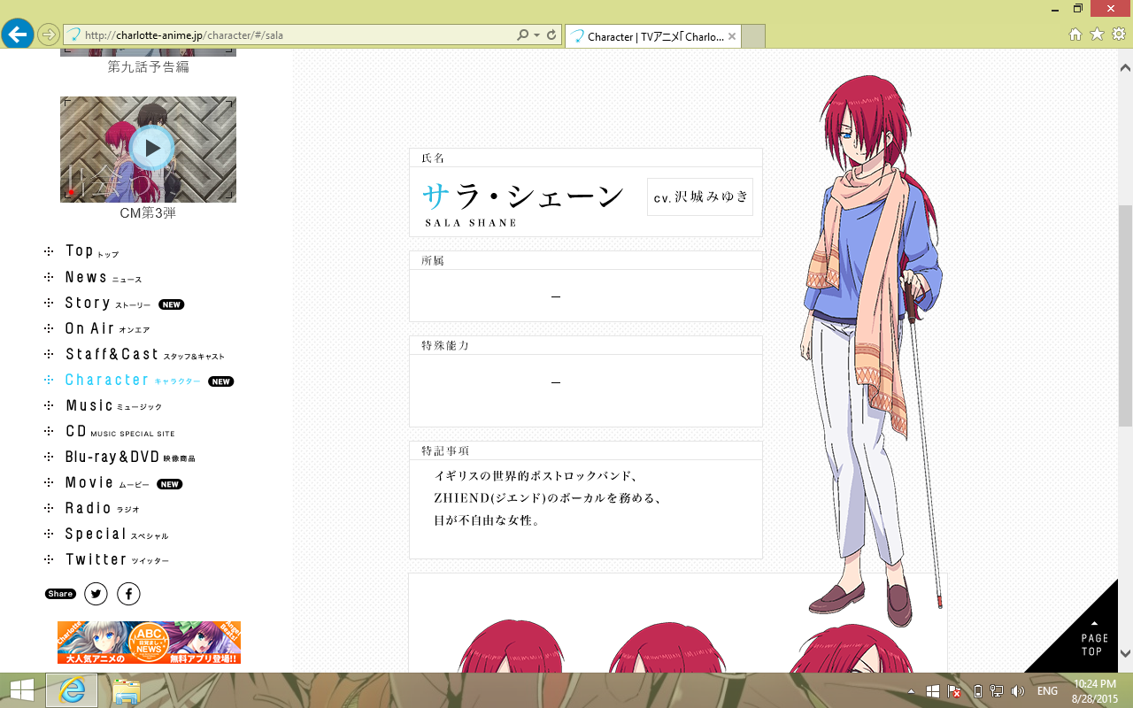Screen dimensions: 1133x708
Task: Select the Character | TVアニメ Charlotte tab
Action: [653, 36]
